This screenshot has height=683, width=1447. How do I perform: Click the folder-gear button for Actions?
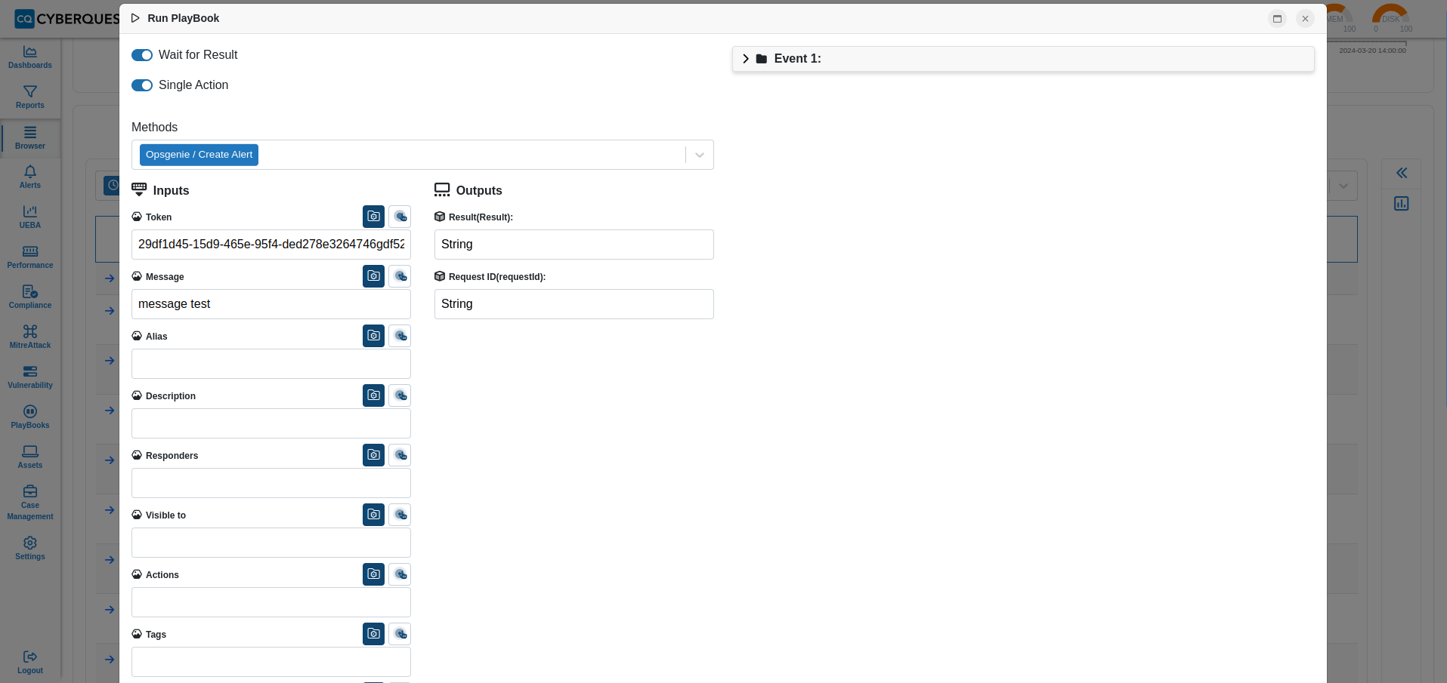373,574
